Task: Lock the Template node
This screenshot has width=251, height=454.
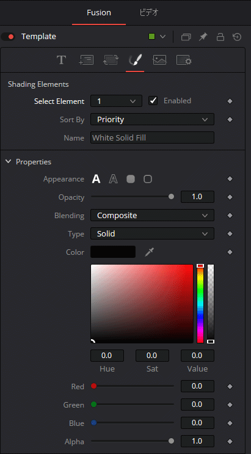Action: (x=220, y=37)
